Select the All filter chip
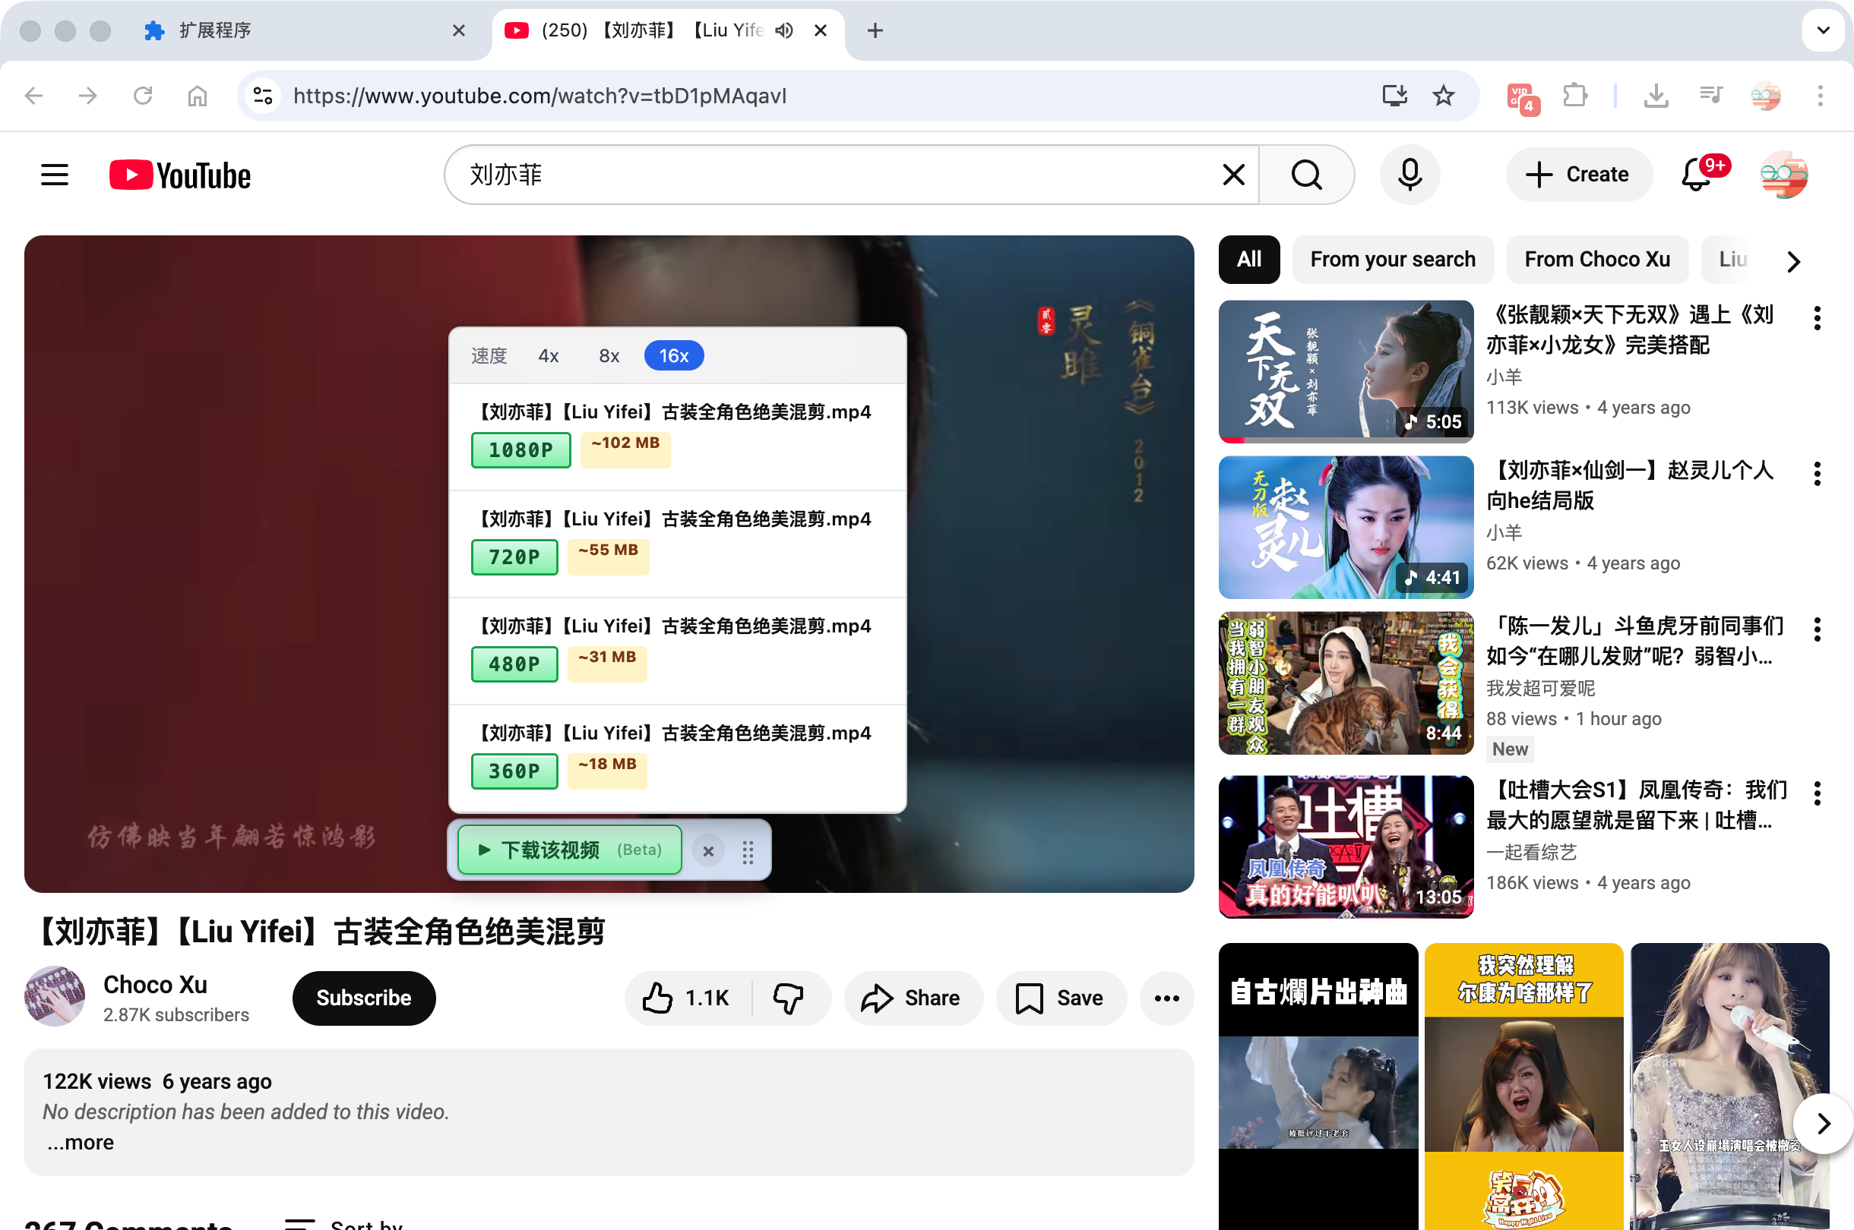 [x=1249, y=260]
